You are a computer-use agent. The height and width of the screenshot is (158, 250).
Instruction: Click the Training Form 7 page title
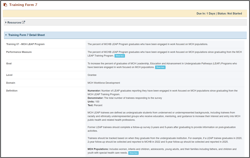pyautogui.click(x=23, y=5)
